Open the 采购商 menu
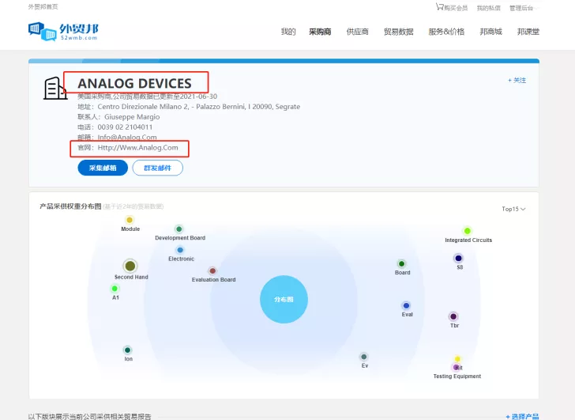This screenshot has width=575, height=420. point(320,32)
